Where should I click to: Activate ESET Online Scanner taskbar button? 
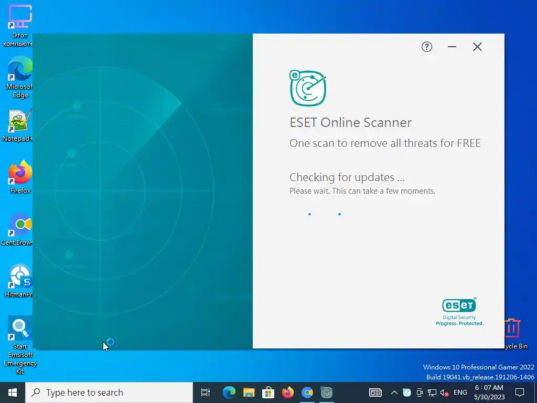[327, 393]
